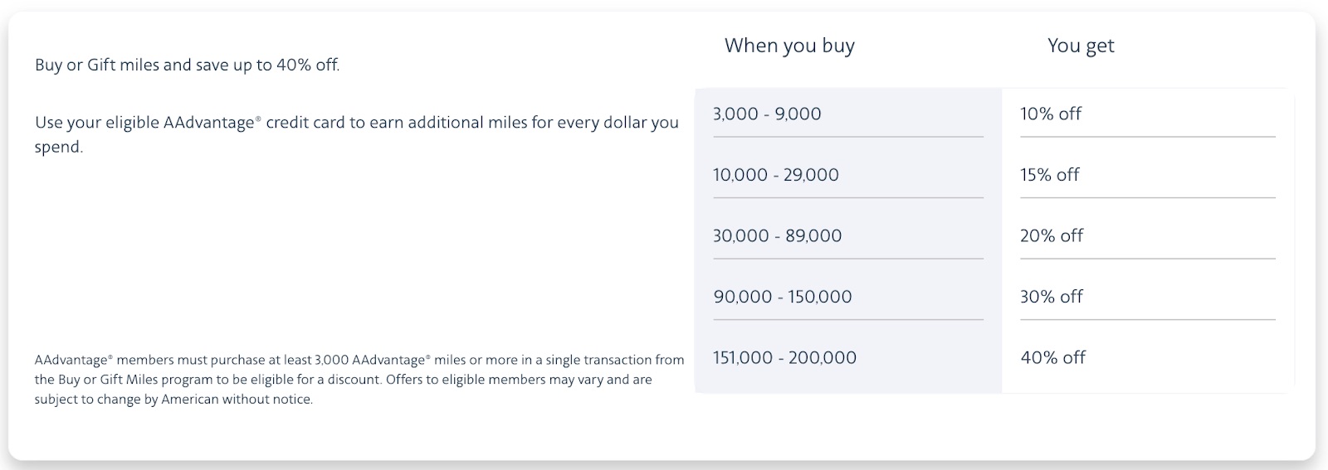This screenshot has width=1328, height=470.
Task: Click the '30% off' discount cell
Action: point(1052,297)
